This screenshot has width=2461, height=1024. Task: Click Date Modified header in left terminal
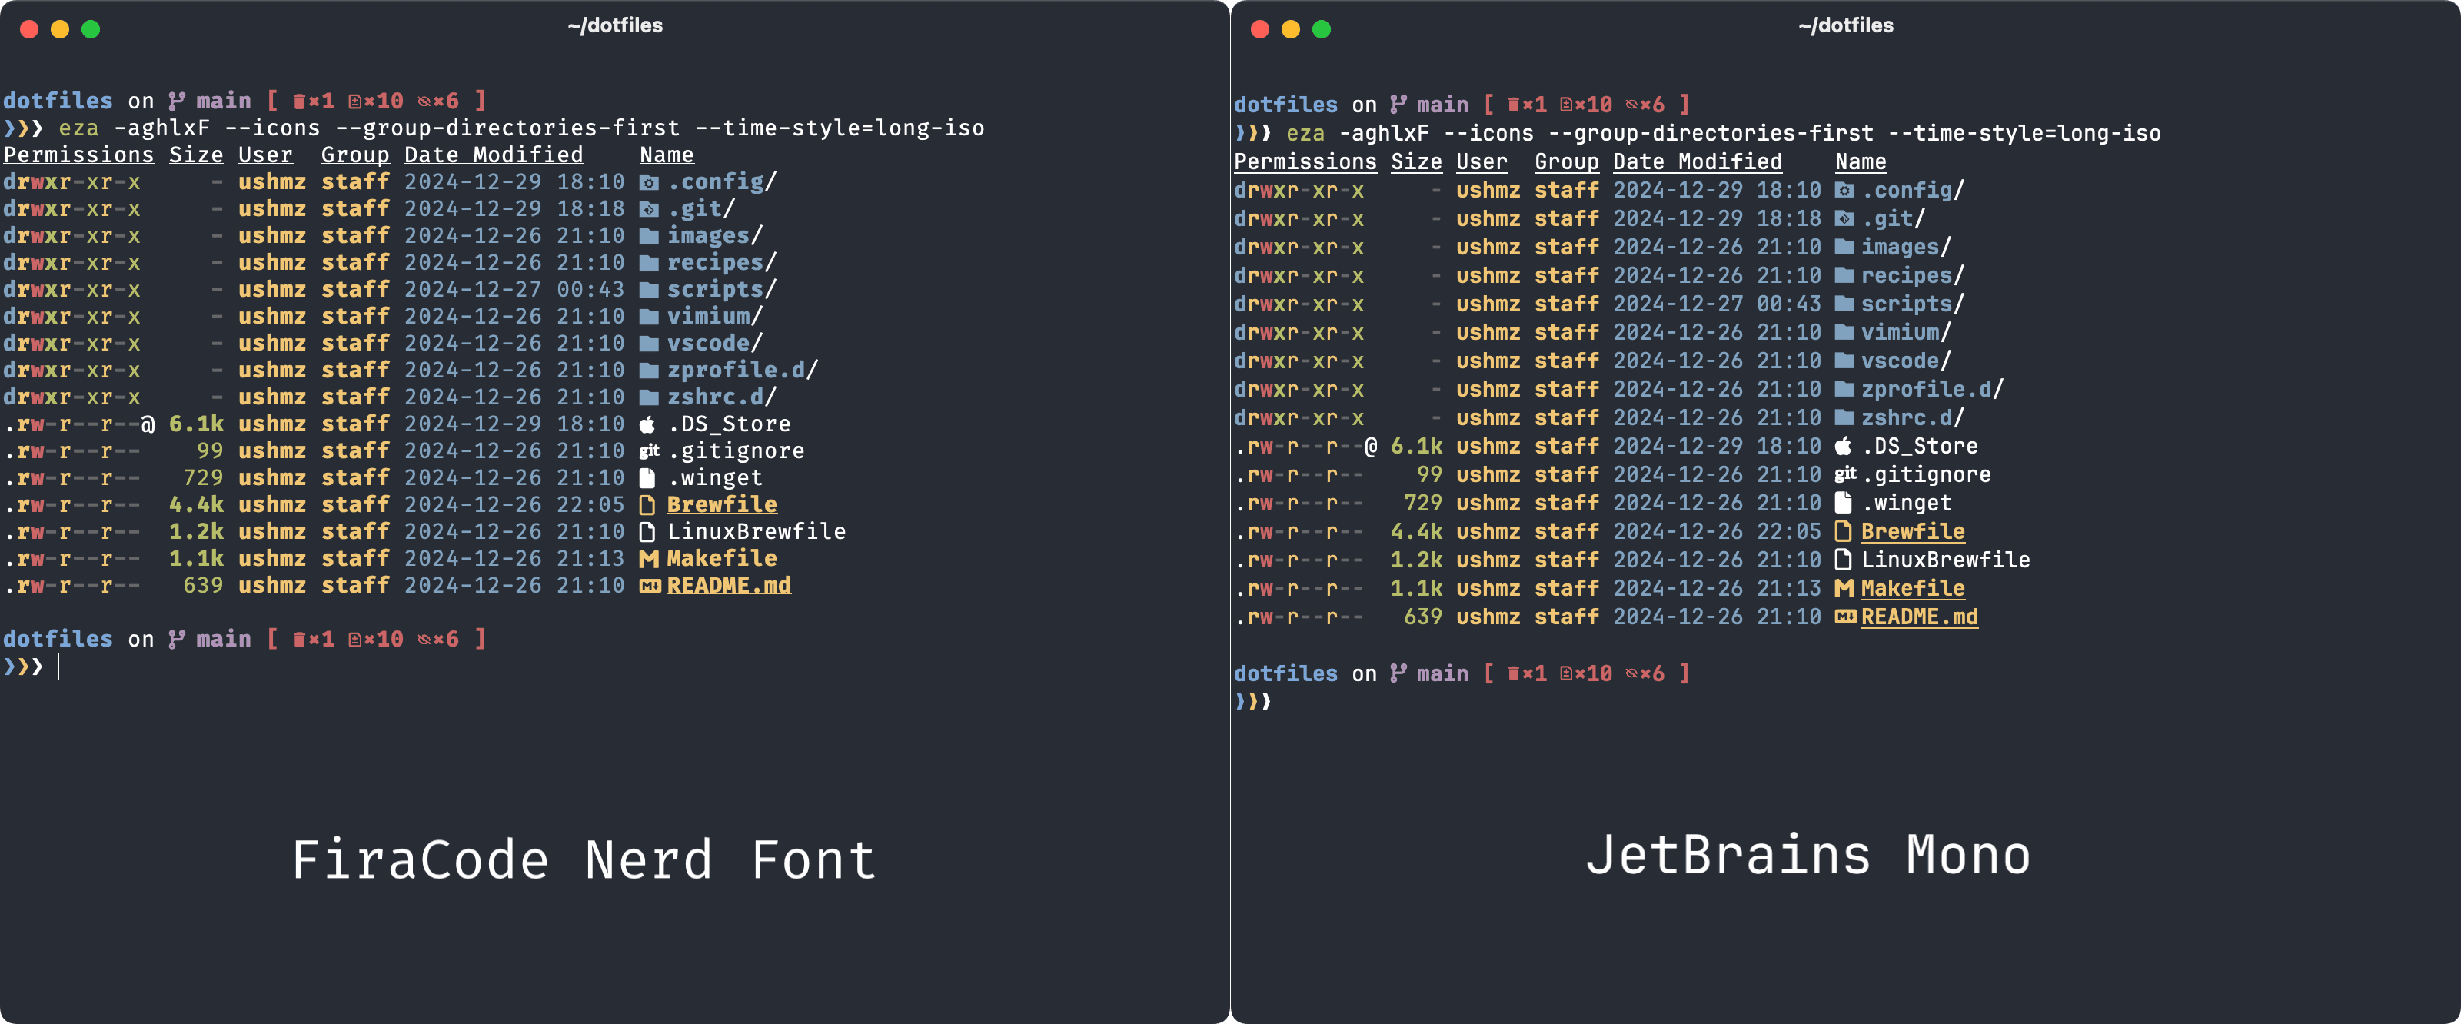[493, 155]
